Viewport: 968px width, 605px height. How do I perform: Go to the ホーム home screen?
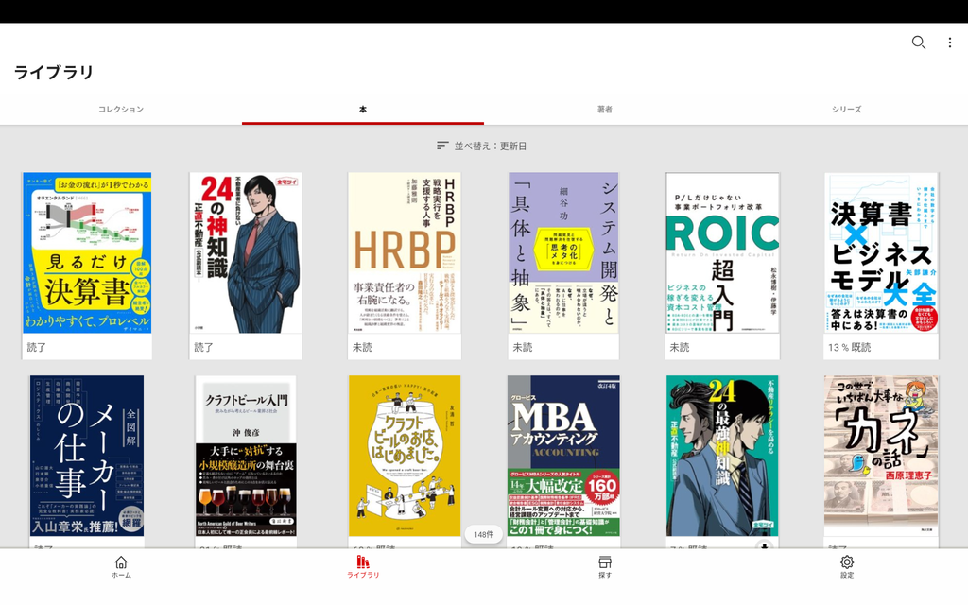point(121,567)
